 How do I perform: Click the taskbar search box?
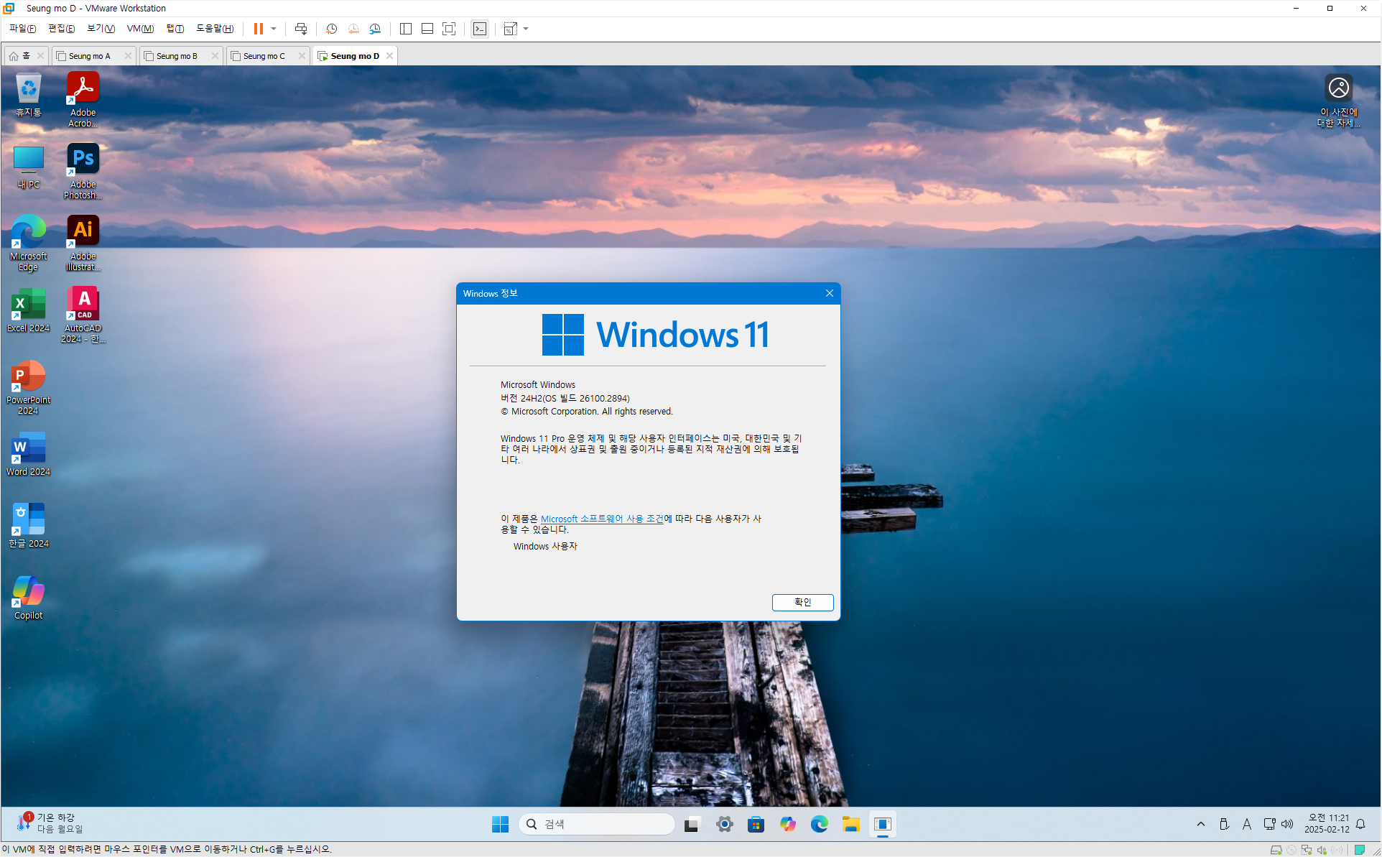597,824
